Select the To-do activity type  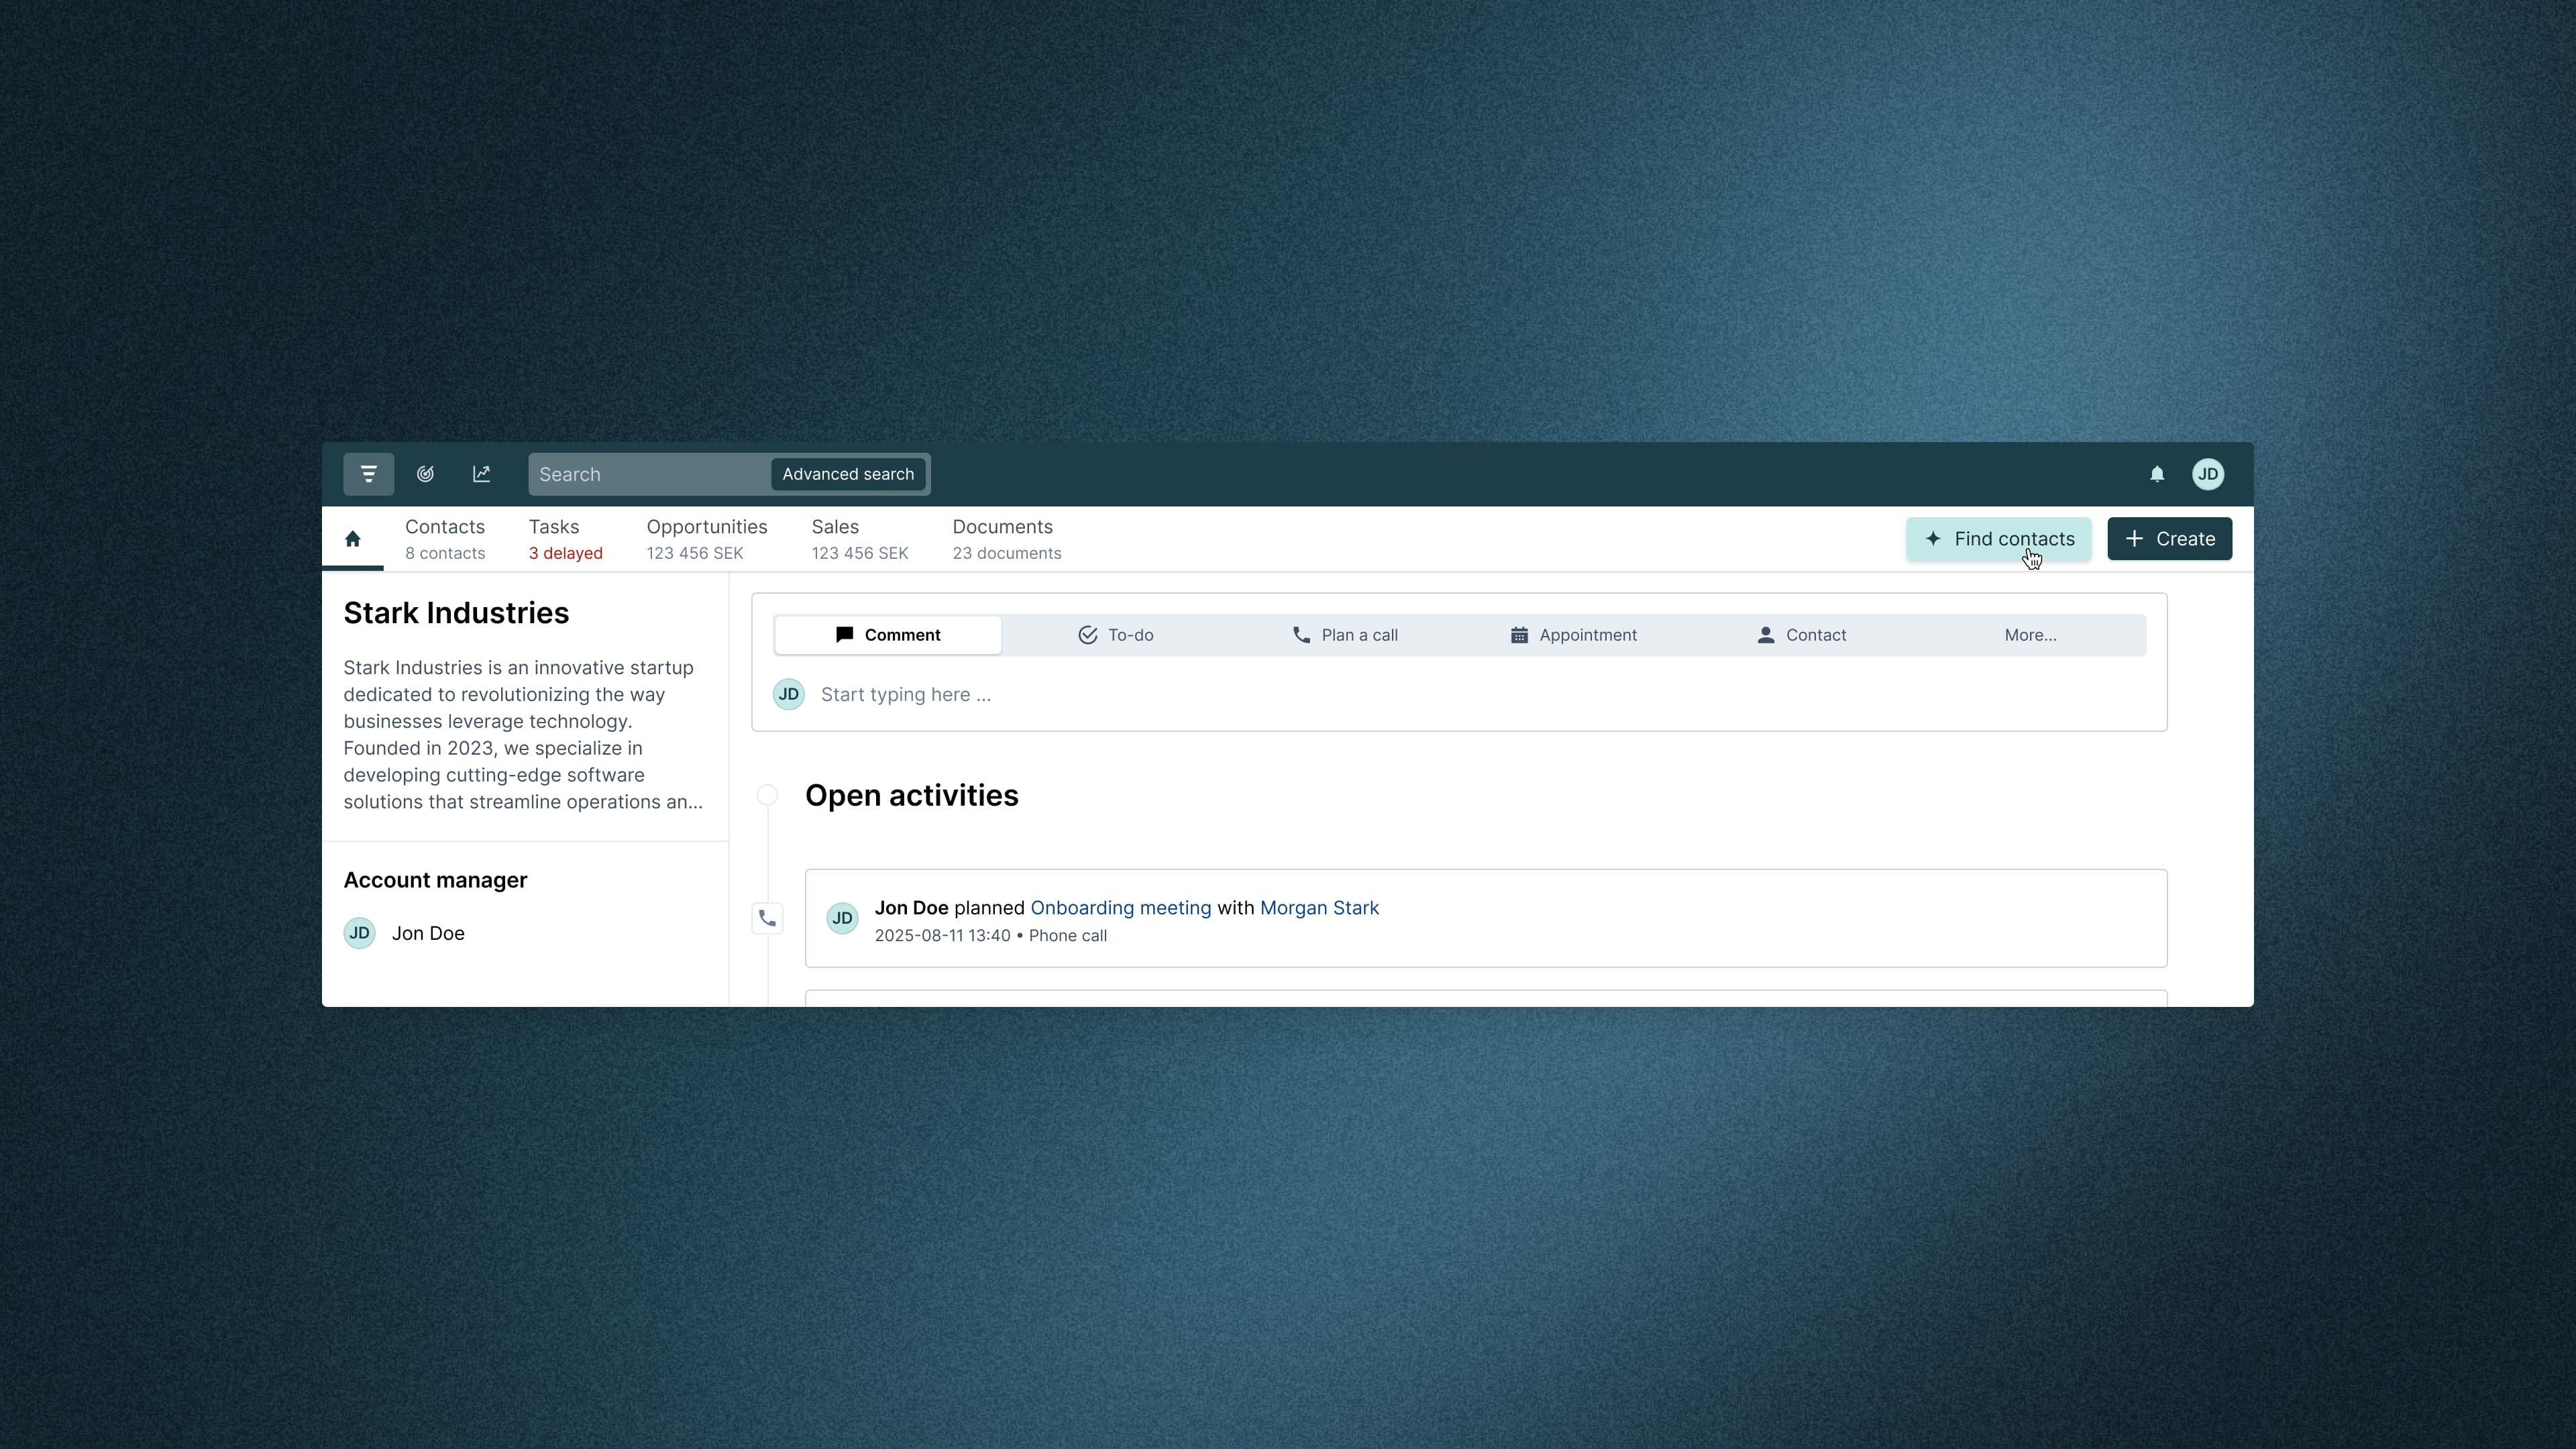[x=1115, y=635]
